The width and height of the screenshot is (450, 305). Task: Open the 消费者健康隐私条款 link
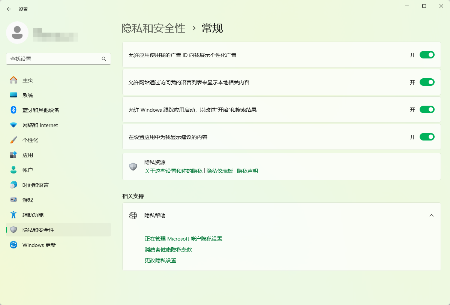168,250
